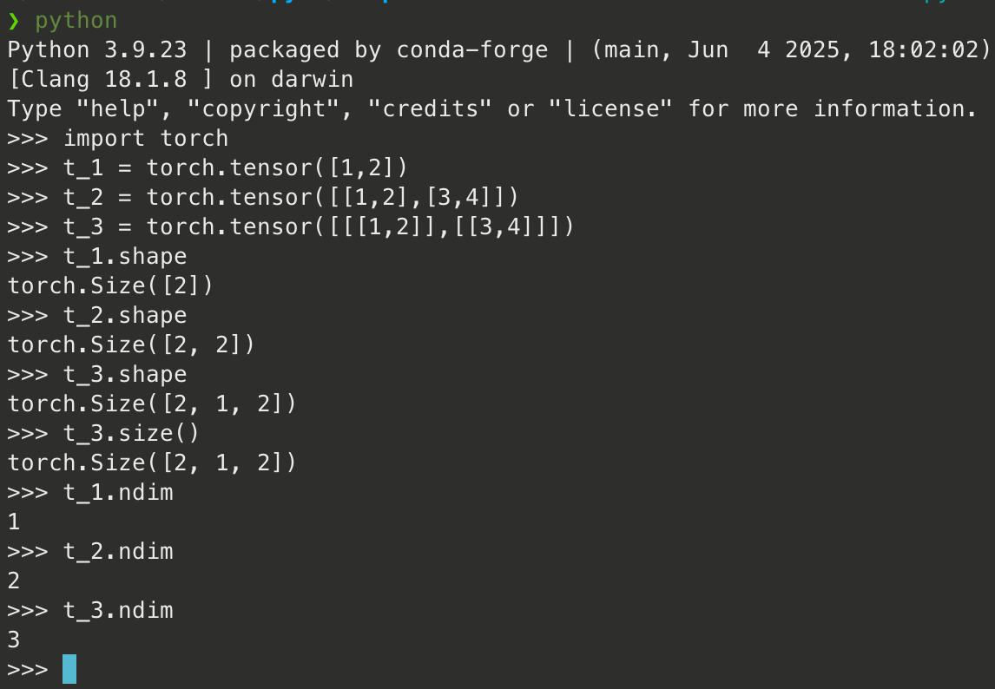The width and height of the screenshot is (995, 689).
Task: Click the blinking cursor at the empty prompt
Action: (69, 669)
